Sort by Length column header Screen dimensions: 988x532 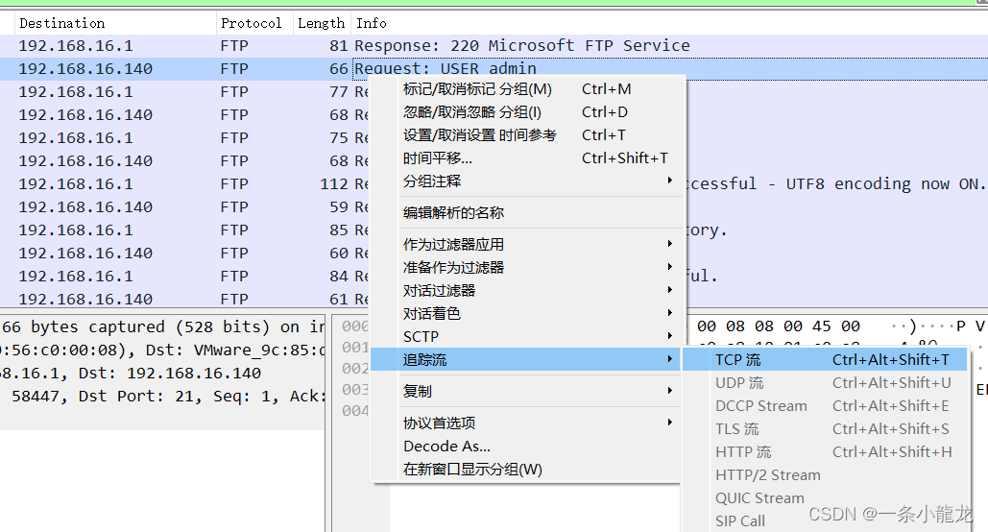coord(322,23)
